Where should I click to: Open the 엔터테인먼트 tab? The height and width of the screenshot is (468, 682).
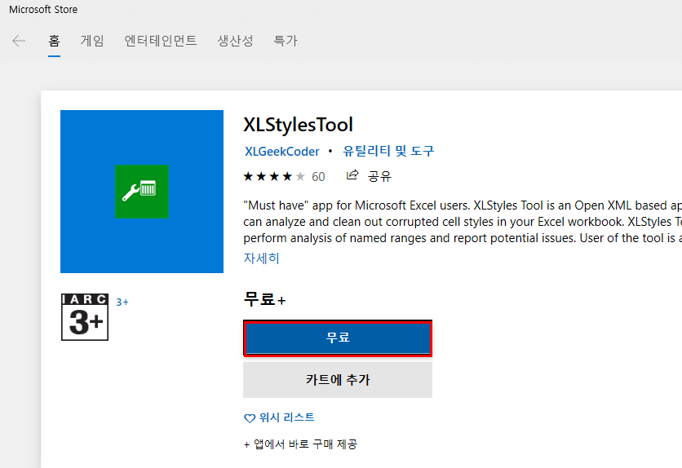pos(161,41)
